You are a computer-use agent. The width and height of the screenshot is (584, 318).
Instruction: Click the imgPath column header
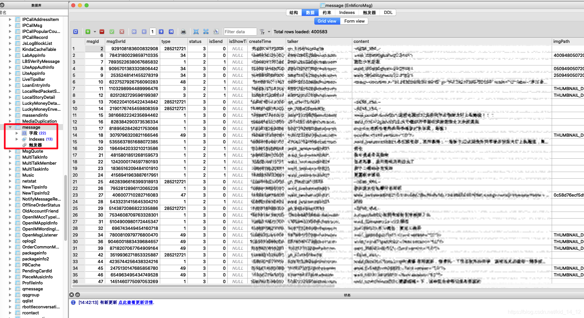click(568, 42)
